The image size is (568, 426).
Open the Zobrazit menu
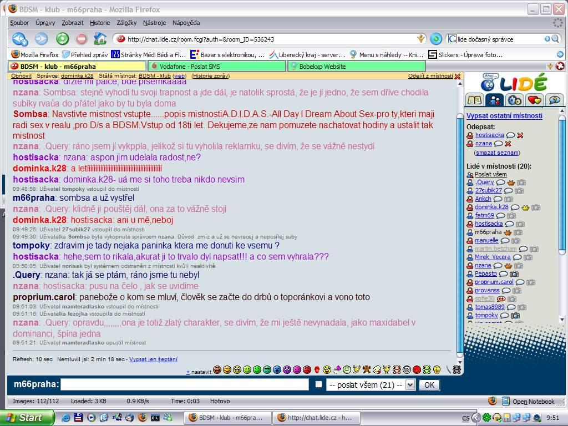point(73,23)
